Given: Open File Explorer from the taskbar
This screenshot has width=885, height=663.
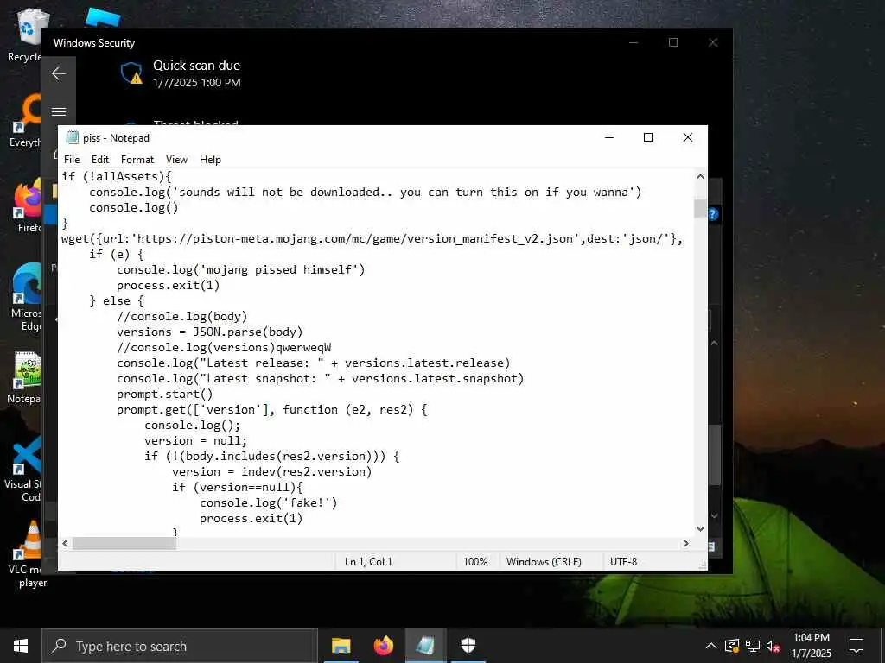Looking at the screenshot, I should pyautogui.click(x=341, y=646).
